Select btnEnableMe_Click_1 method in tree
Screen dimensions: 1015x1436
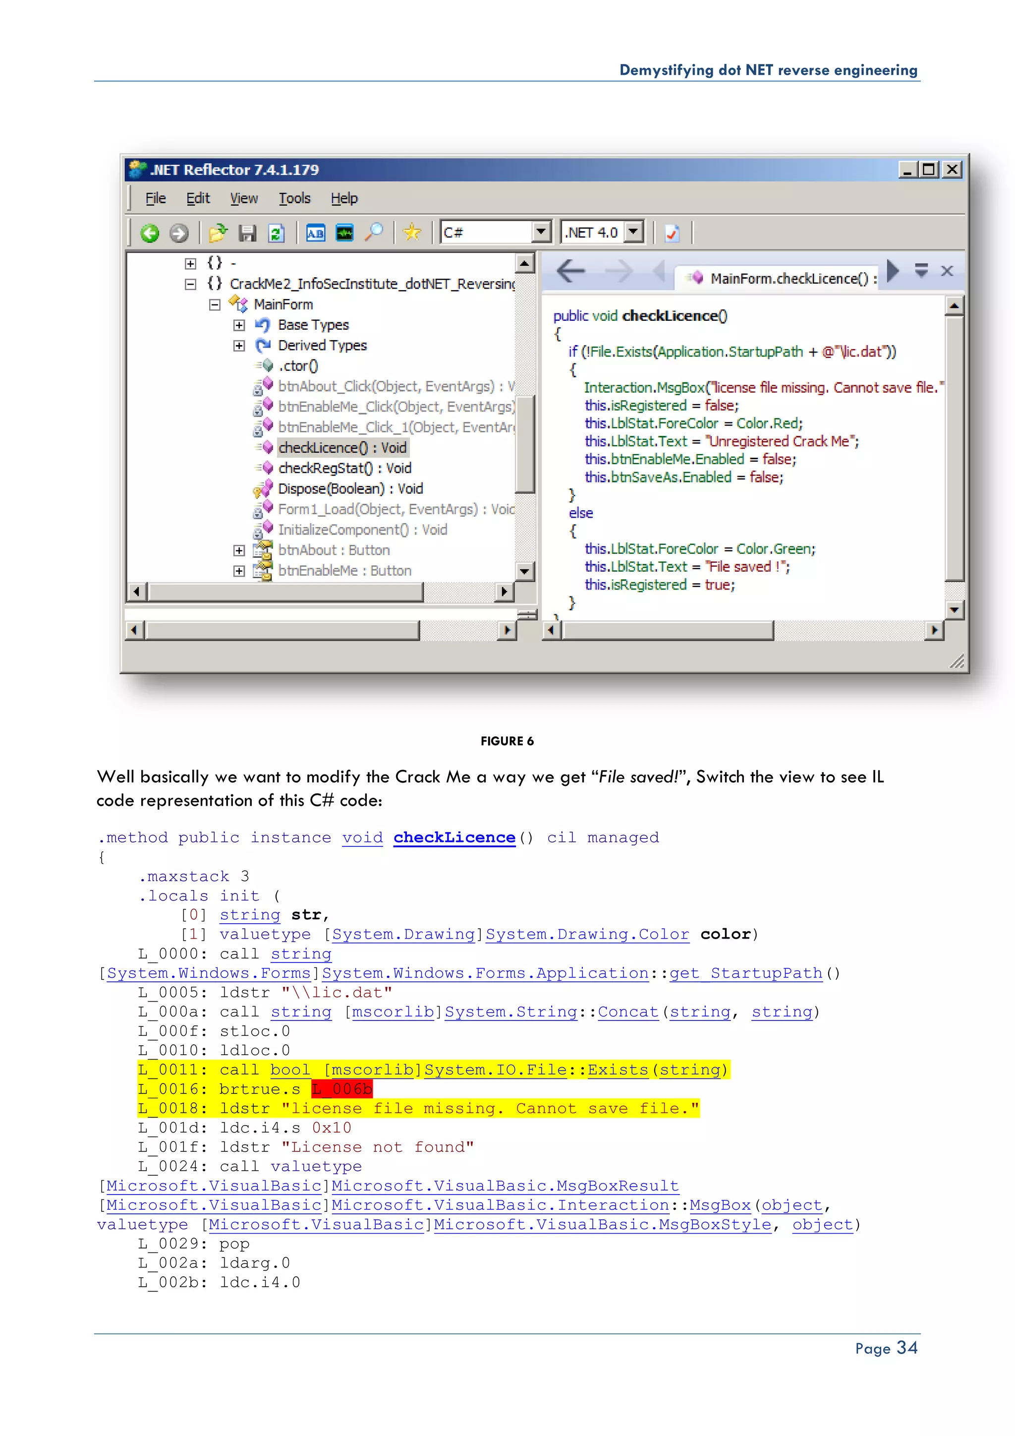(x=396, y=427)
